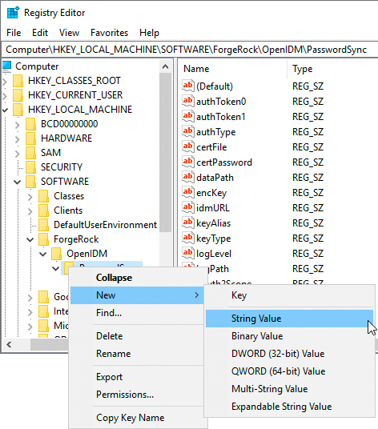
Task: Expand the HKEY_CLASSES_ROOT tree node
Action: (5, 82)
